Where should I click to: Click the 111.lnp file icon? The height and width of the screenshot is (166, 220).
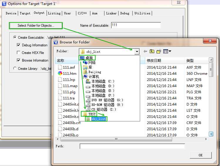[60, 79]
